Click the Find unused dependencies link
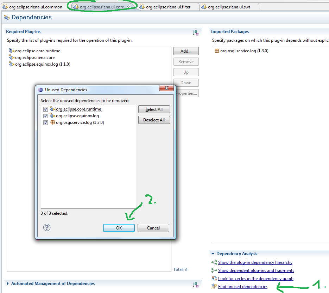The width and height of the screenshot is (329, 293). coord(243,287)
